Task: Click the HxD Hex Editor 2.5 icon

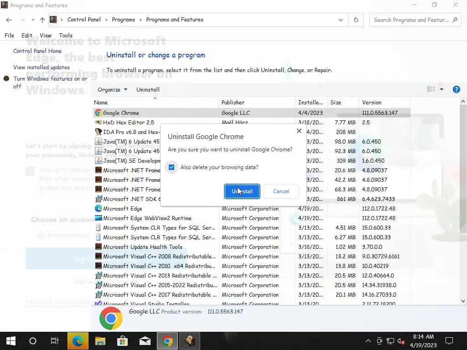Action: click(98, 122)
